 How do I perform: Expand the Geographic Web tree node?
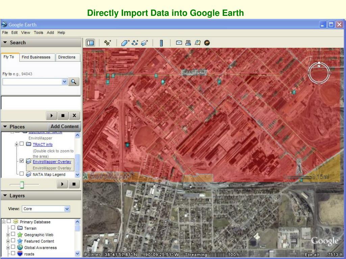pos(8,235)
